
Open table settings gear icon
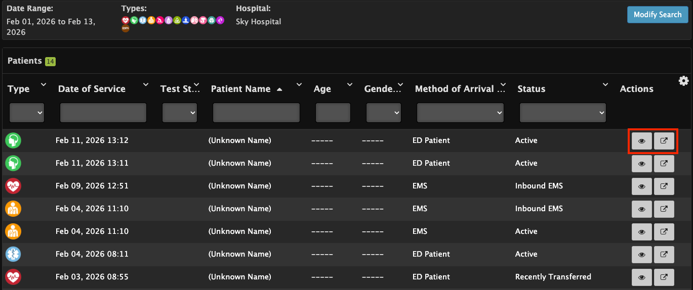click(x=683, y=81)
